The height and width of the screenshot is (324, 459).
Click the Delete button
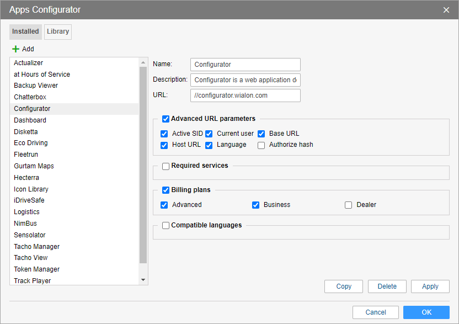coord(387,286)
